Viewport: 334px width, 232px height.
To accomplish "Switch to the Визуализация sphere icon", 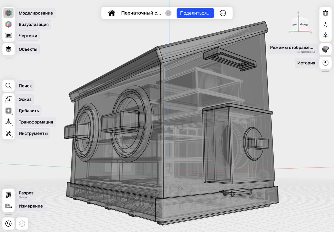I will click(x=8, y=24).
